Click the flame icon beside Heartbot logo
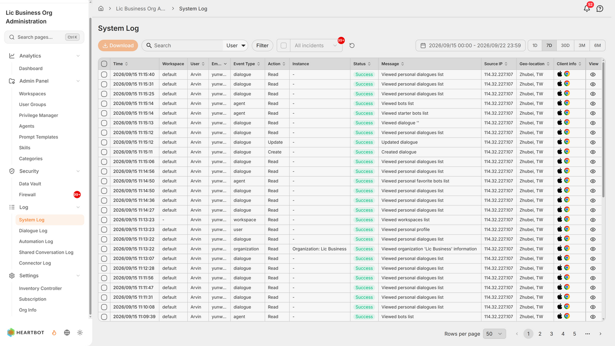This screenshot has height=346, width=615. [x=54, y=333]
